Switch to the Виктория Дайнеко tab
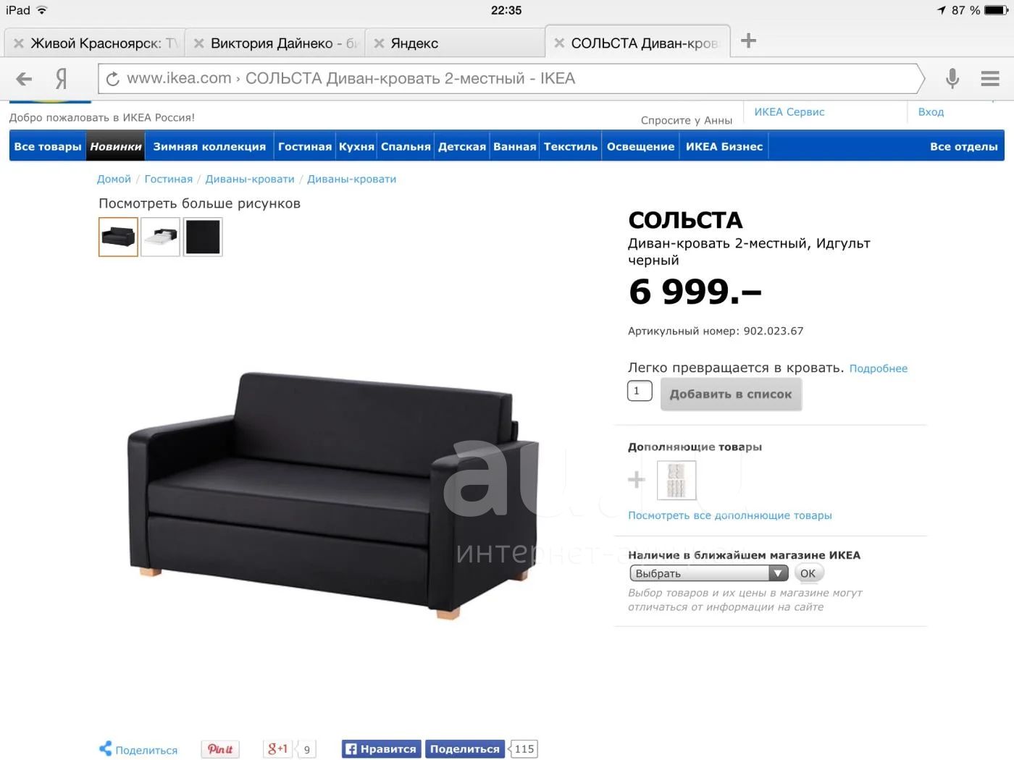The image size is (1014, 760). [x=275, y=43]
